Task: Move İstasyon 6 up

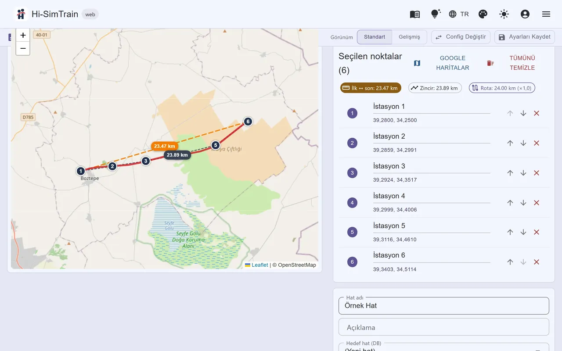Action: click(510, 262)
